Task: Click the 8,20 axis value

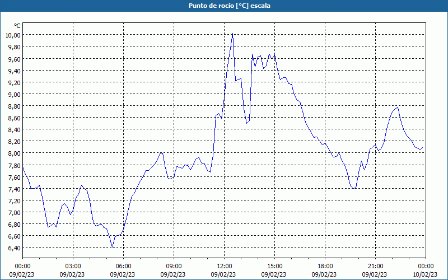Action: tap(15, 141)
